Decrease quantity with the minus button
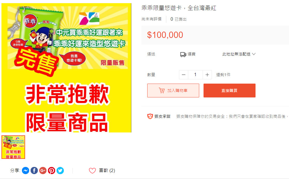The image size is (289, 179). [x=184, y=75]
